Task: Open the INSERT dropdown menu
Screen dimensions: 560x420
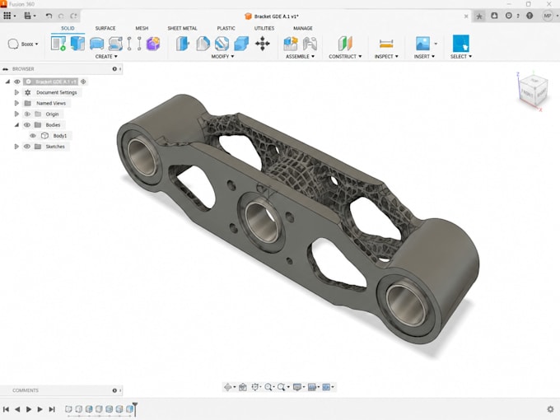Action: pyautogui.click(x=424, y=57)
